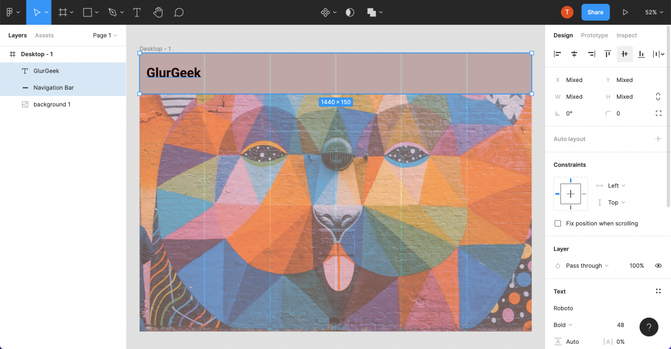Switch to the Prototype tab
Viewport: 671px width, 349px height.
click(594, 35)
